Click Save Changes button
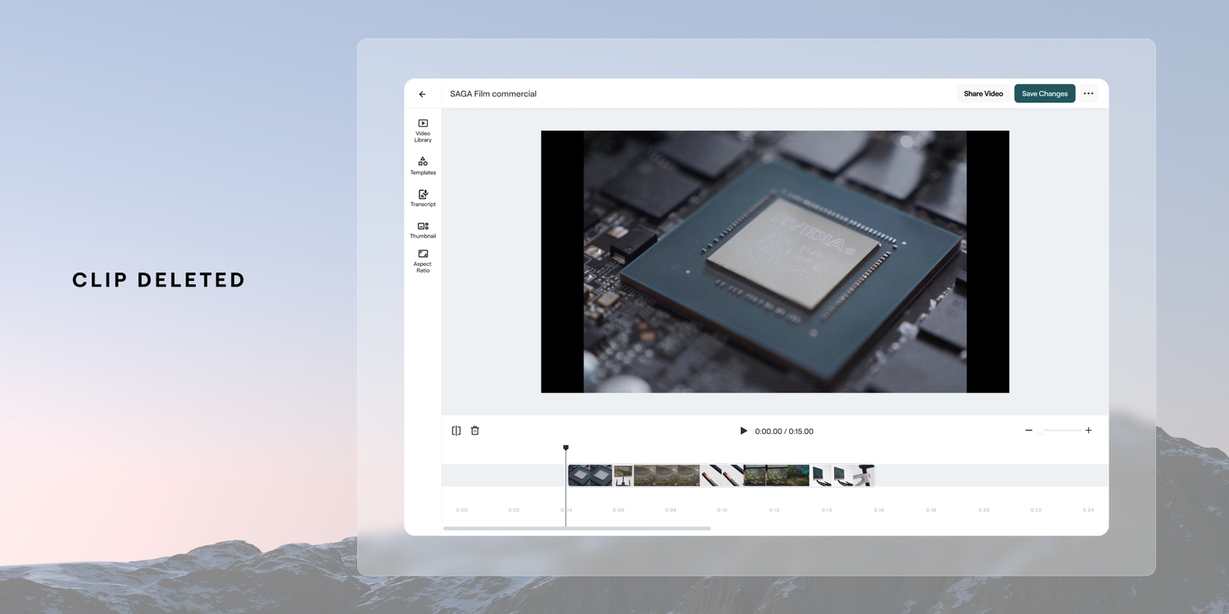The image size is (1229, 614). (x=1045, y=93)
